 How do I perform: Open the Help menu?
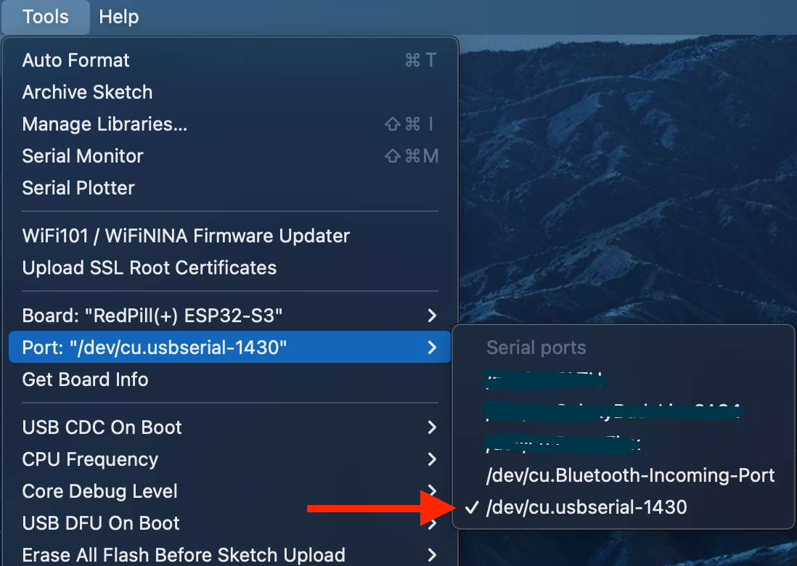click(x=118, y=17)
